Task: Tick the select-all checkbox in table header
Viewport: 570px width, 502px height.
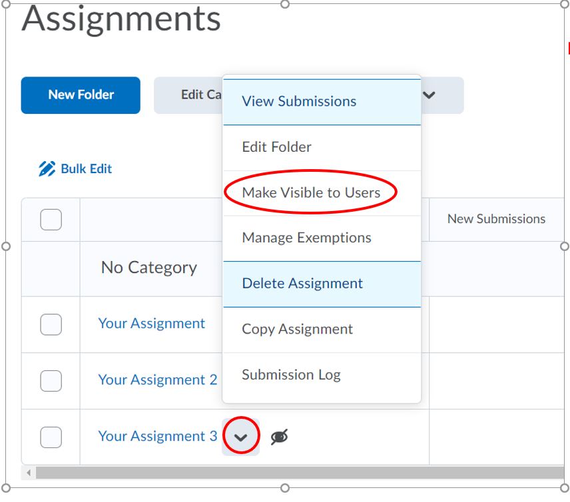Action: (x=51, y=220)
